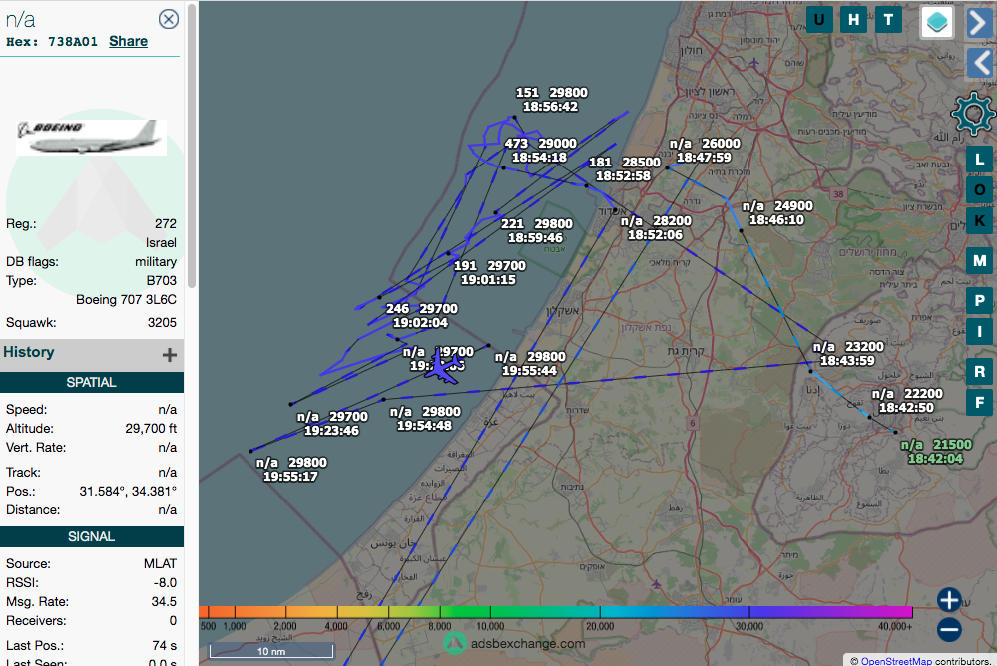
Task: Click track label 19:02:04
Action: click(x=420, y=323)
